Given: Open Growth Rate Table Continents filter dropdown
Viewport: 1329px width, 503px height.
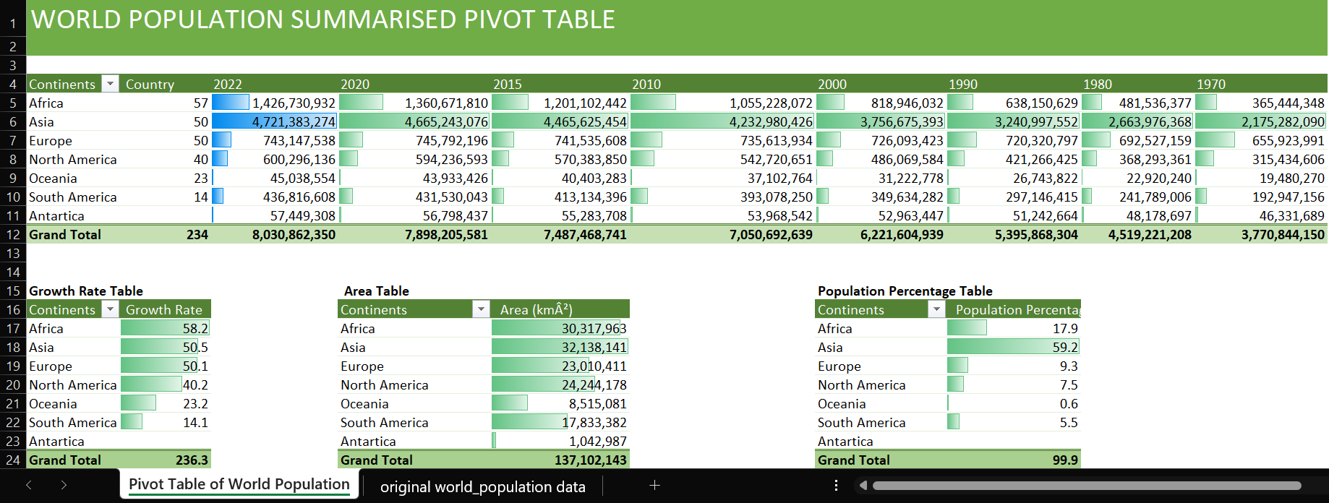Looking at the screenshot, I should (x=110, y=309).
